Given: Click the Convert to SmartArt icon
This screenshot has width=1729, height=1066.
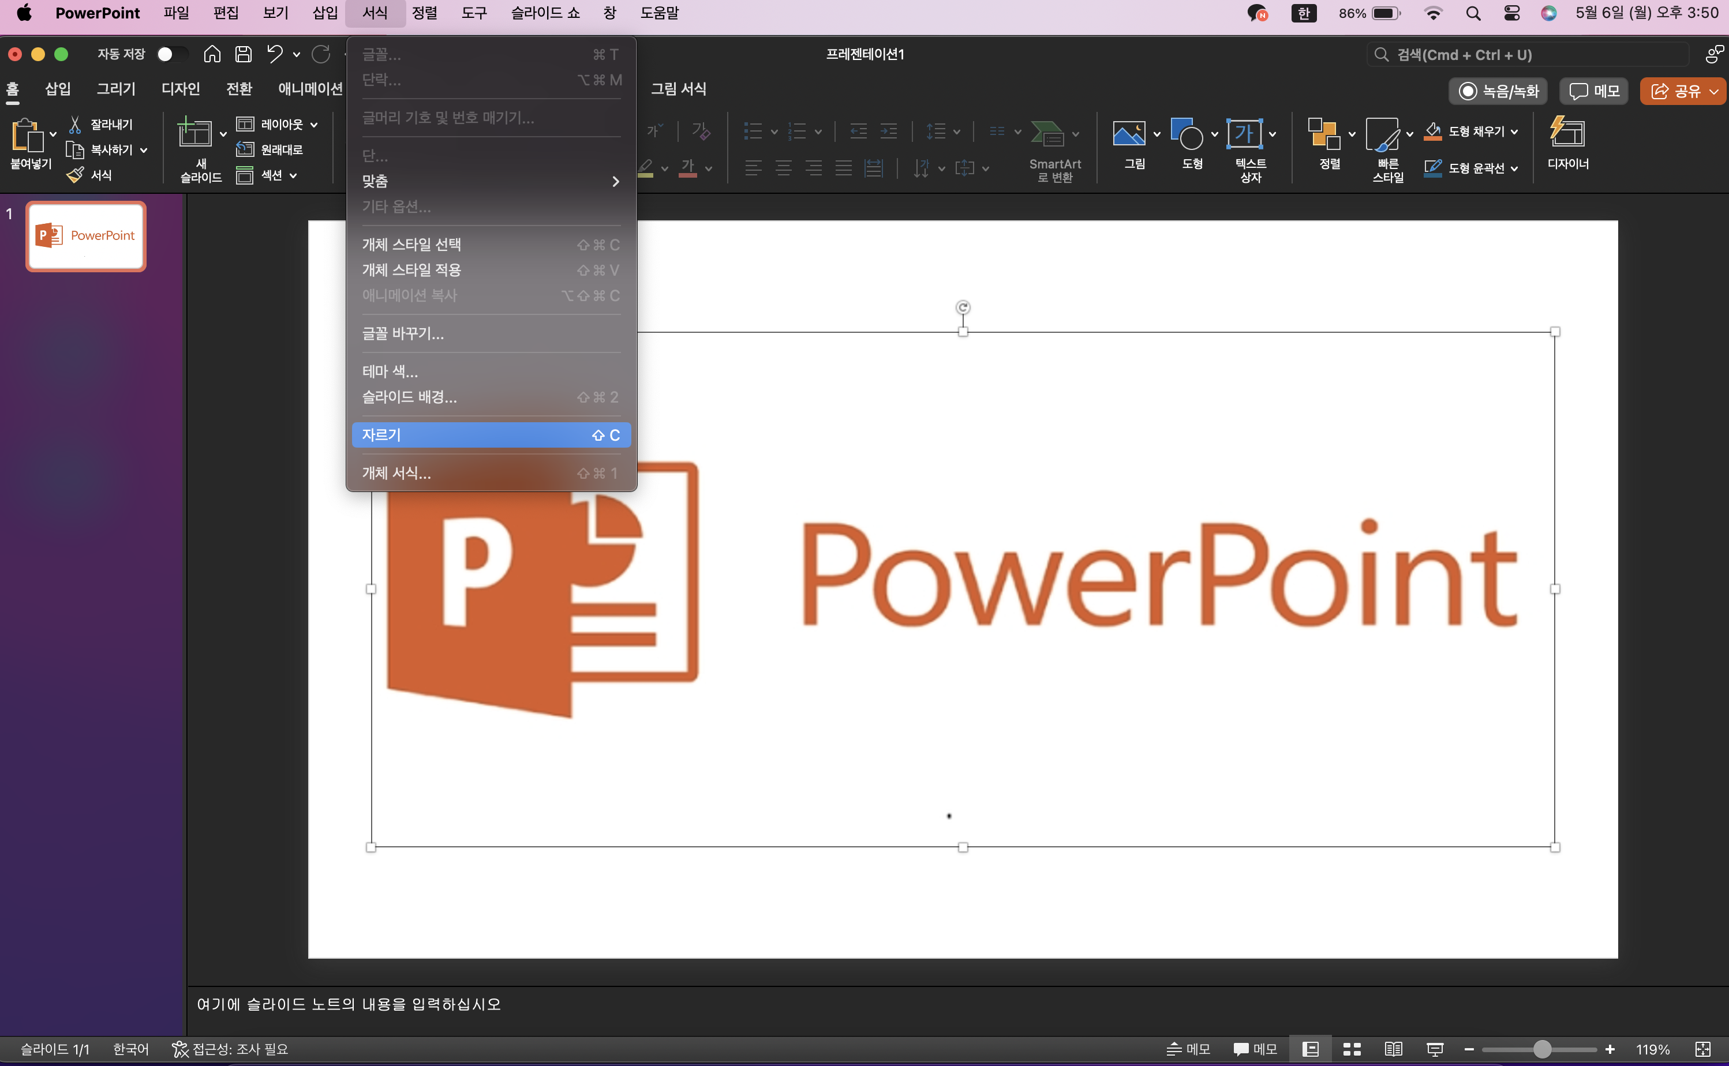Looking at the screenshot, I should [1047, 133].
